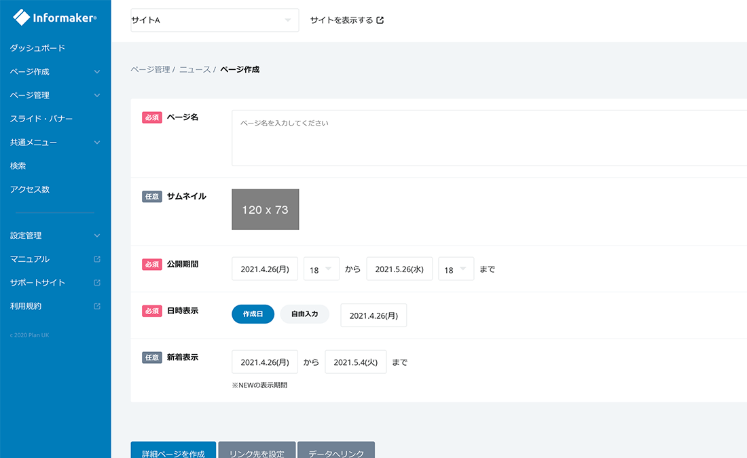The width and height of the screenshot is (747, 458).
Task: Expand the 設定管理 menu
Action: pyautogui.click(x=96, y=235)
